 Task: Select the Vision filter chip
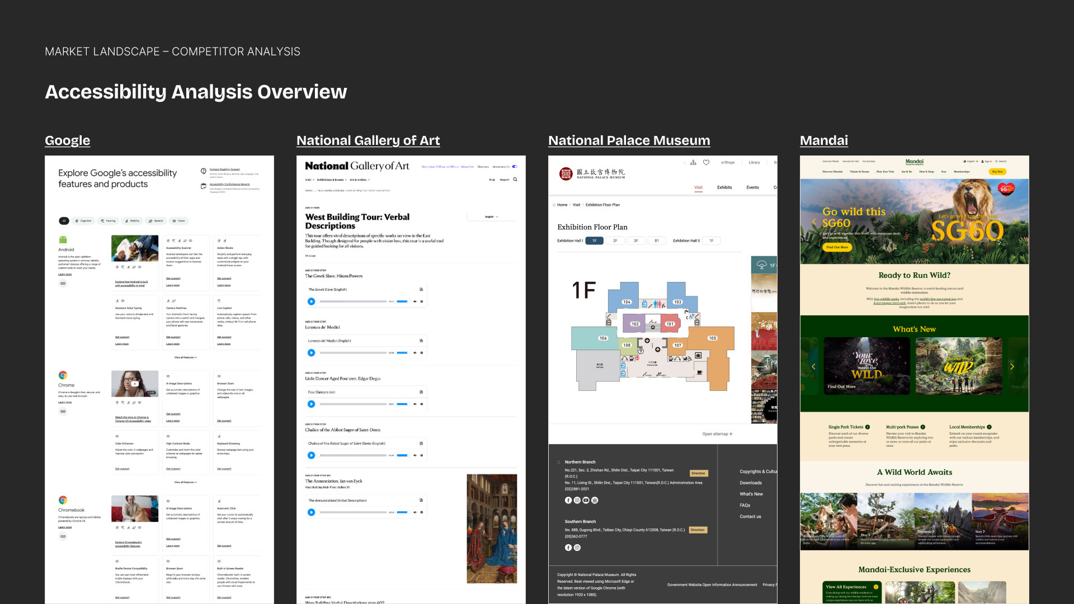coord(179,221)
